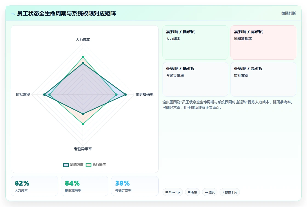Viewport: 307px width, 207px height.
Task: Click the 考勤异常率 radar axis label
Action: coord(83,149)
